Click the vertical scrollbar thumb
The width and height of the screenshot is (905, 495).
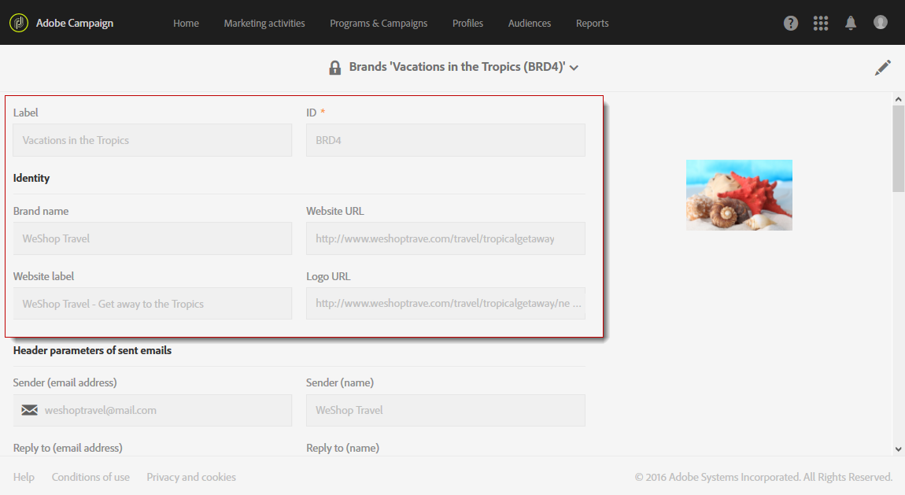898,148
